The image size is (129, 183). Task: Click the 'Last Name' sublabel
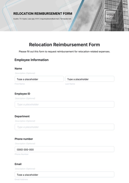coord(70,84)
